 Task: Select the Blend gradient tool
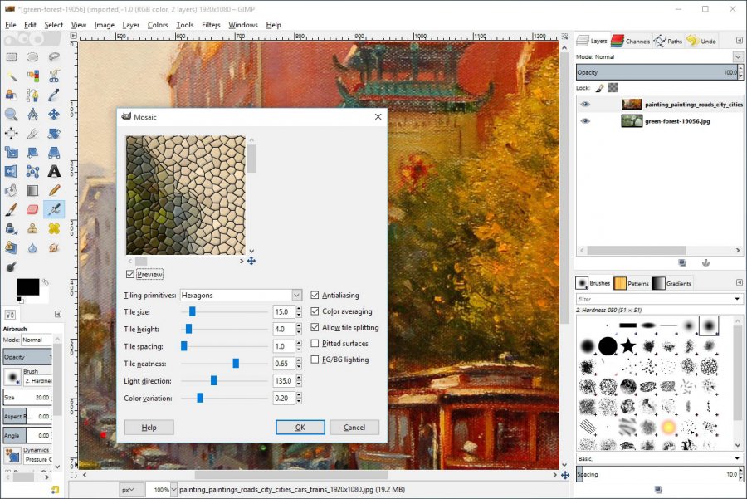click(x=32, y=191)
